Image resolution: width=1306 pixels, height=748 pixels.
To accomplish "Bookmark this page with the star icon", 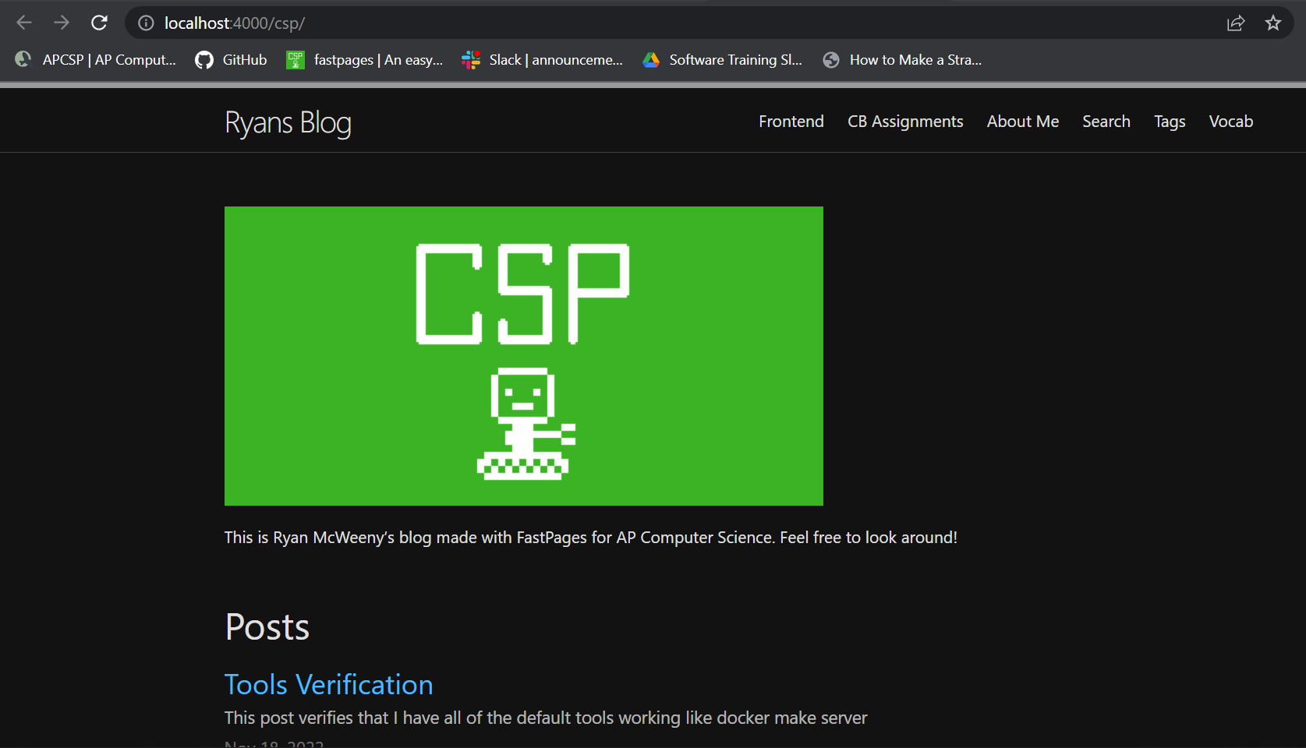I will [1273, 23].
